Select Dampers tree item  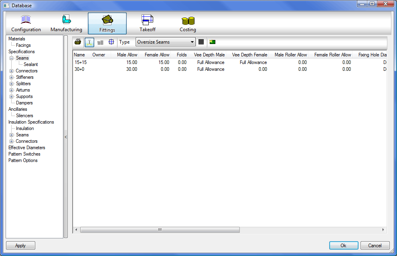tap(24, 103)
